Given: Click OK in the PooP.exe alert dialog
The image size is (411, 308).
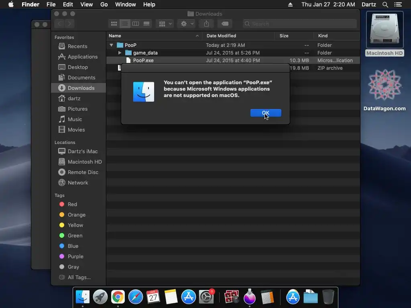Looking at the screenshot, I should point(266,113).
